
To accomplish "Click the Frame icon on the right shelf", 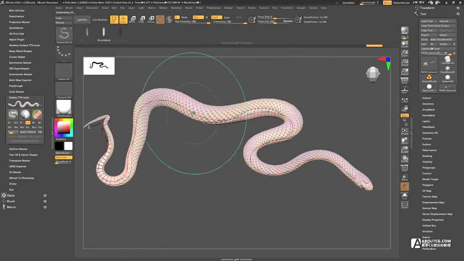I will [x=405, y=132].
